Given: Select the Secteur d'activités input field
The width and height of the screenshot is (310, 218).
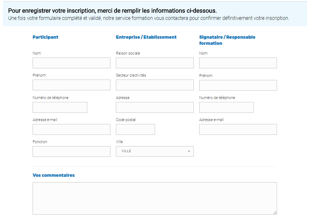Looking at the screenshot, I should click(155, 85).
